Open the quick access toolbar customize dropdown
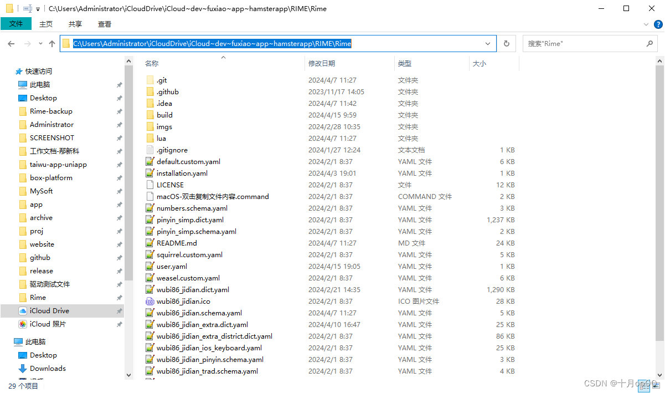665x393 pixels. pyautogui.click(x=37, y=8)
